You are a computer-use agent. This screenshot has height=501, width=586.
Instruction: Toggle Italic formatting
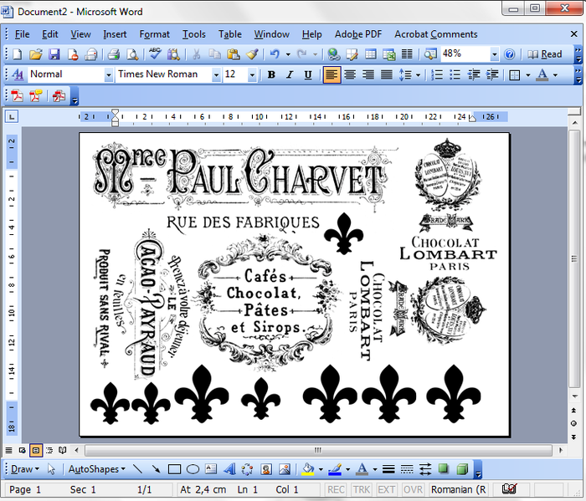(x=290, y=74)
